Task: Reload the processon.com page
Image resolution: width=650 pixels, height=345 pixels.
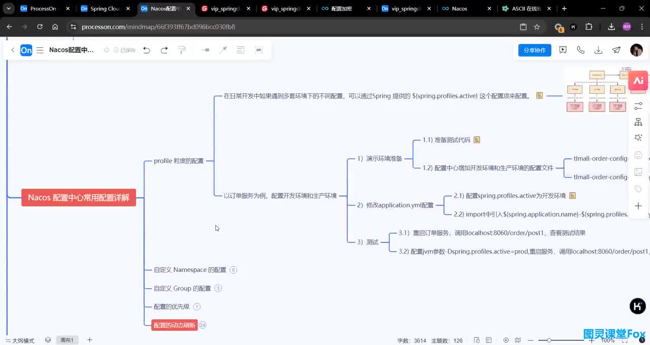Action: (x=40, y=27)
